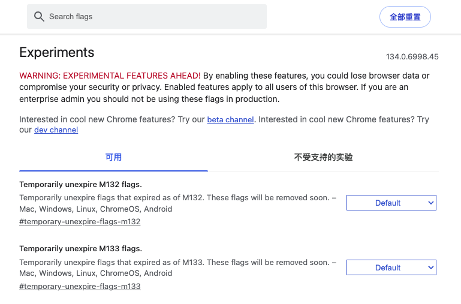This screenshot has width=461, height=304.
Task: Switch to the 可用 tab
Action: click(x=113, y=158)
